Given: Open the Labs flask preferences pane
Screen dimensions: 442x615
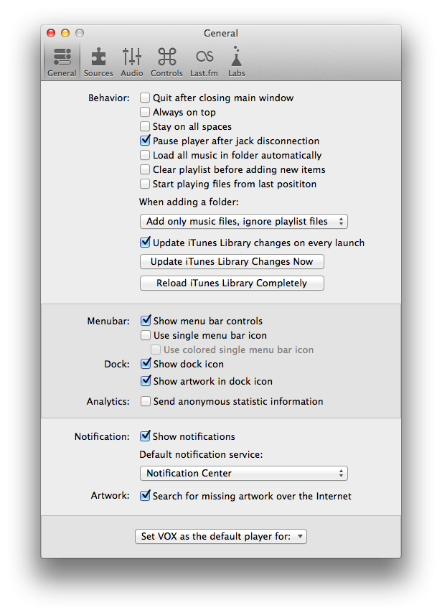Looking at the screenshot, I should pyautogui.click(x=237, y=62).
